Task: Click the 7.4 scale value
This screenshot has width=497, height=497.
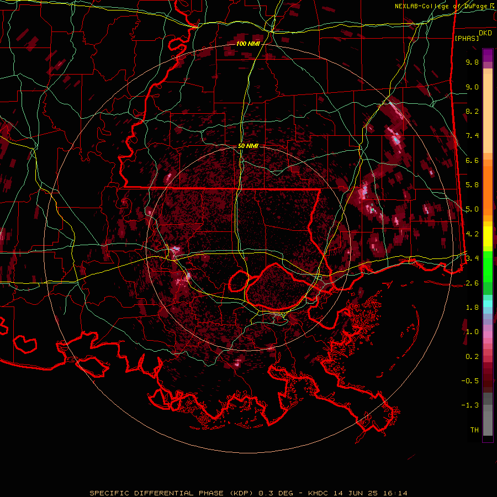Action: tap(472, 136)
